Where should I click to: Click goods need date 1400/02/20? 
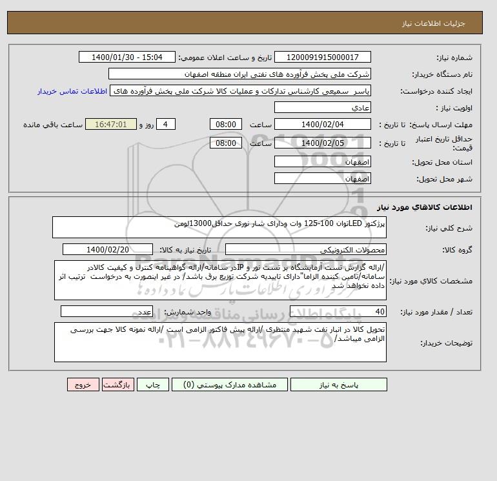[107, 249]
